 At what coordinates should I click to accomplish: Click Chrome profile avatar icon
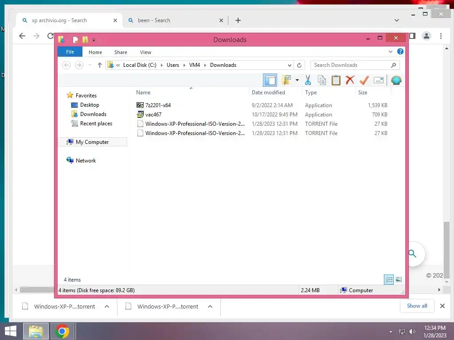pos(426,36)
